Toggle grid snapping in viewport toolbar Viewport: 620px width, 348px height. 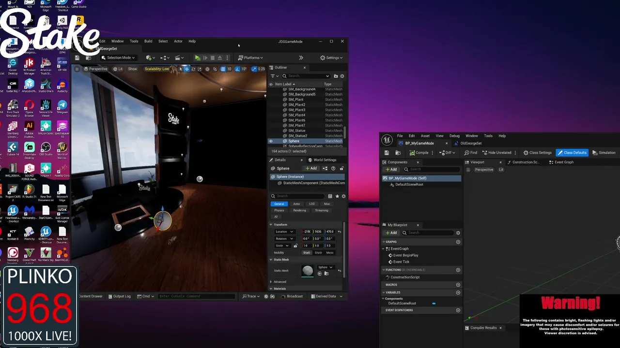click(223, 69)
